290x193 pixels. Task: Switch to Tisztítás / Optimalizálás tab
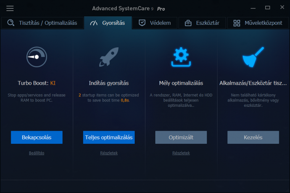click(42, 23)
